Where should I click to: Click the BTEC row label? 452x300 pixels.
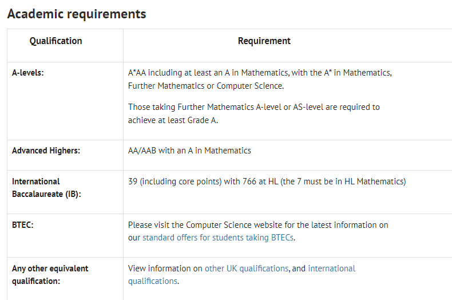22,225
